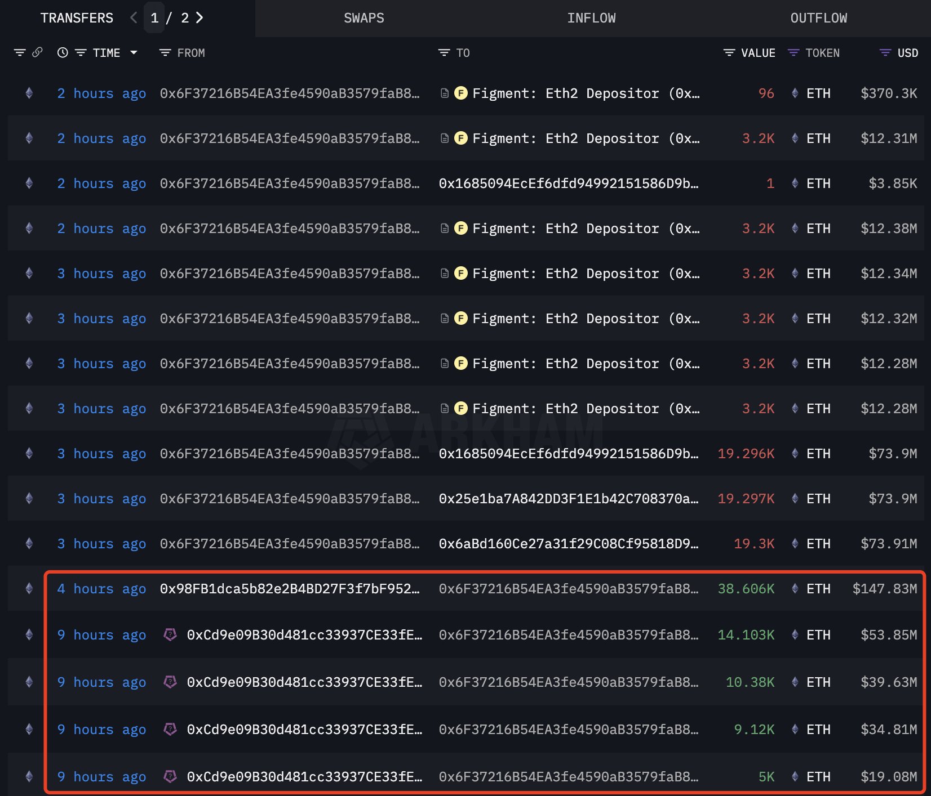Click the next page arrow
Image resolution: width=931 pixels, height=796 pixels.
200,17
